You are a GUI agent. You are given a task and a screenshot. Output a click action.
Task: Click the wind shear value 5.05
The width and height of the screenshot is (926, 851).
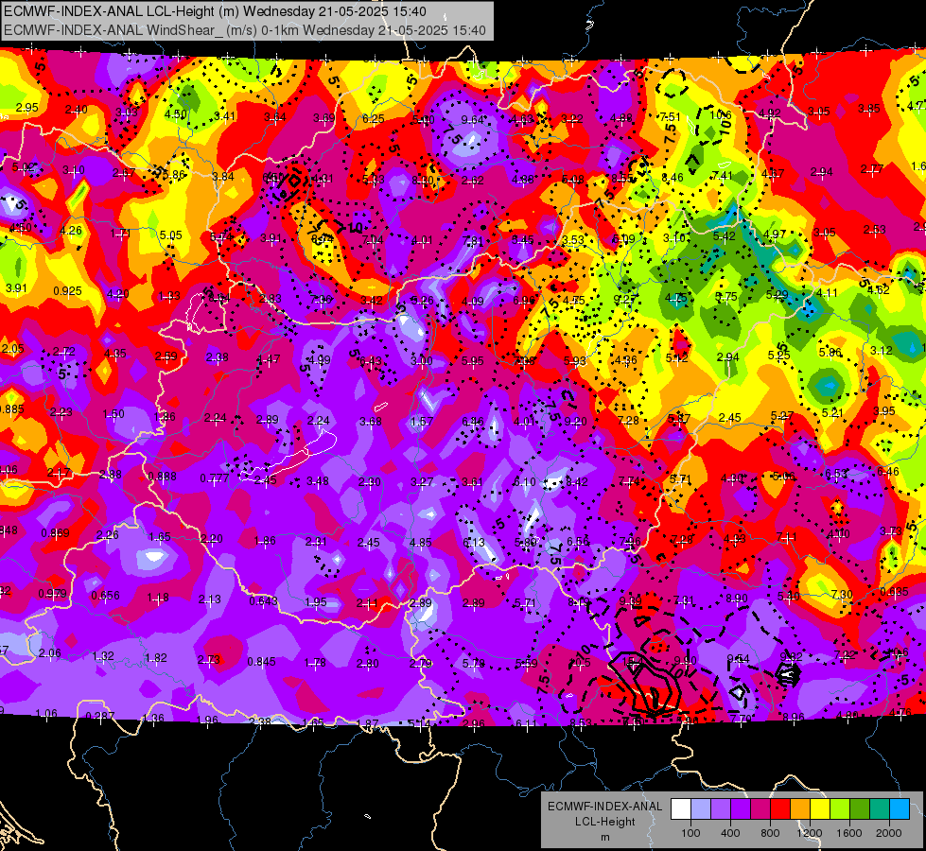coord(170,235)
